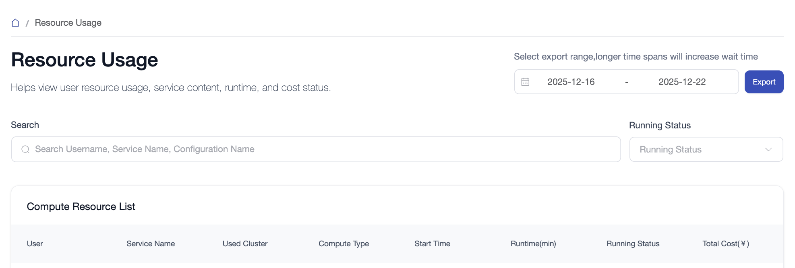Screen dimensions: 795x268
Task: Click the Service Name column header
Action: [x=151, y=244]
